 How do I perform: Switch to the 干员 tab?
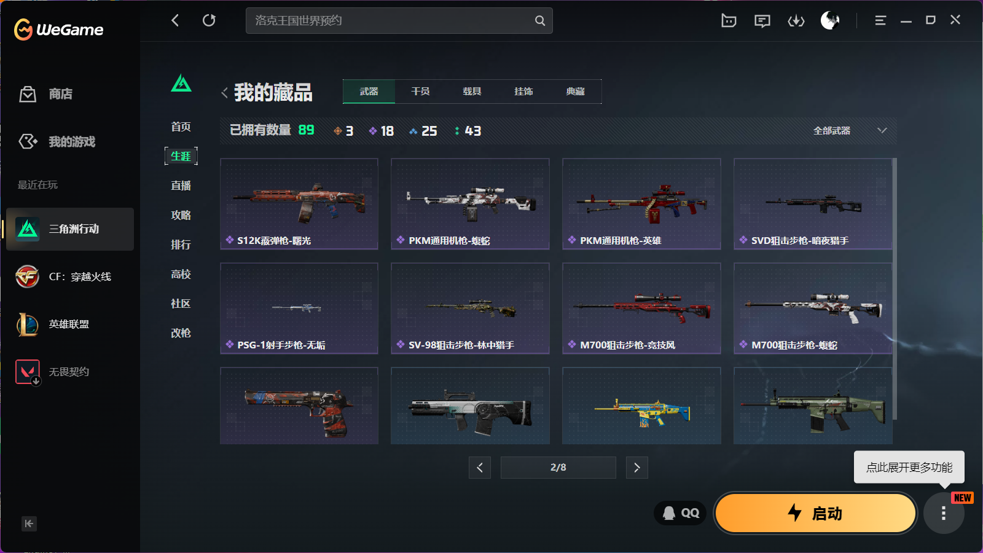[420, 92]
